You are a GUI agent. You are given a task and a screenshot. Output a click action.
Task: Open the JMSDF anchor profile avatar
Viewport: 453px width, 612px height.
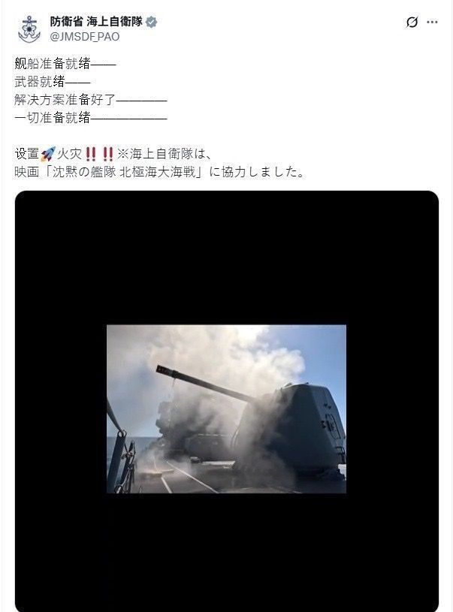29,29
